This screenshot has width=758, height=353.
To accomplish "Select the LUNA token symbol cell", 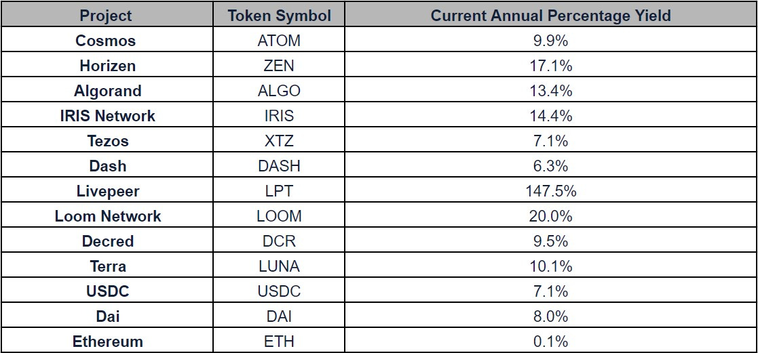I will pos(279,266).
